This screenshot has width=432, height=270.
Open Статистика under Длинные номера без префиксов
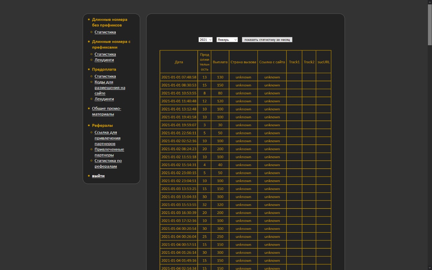105,32
